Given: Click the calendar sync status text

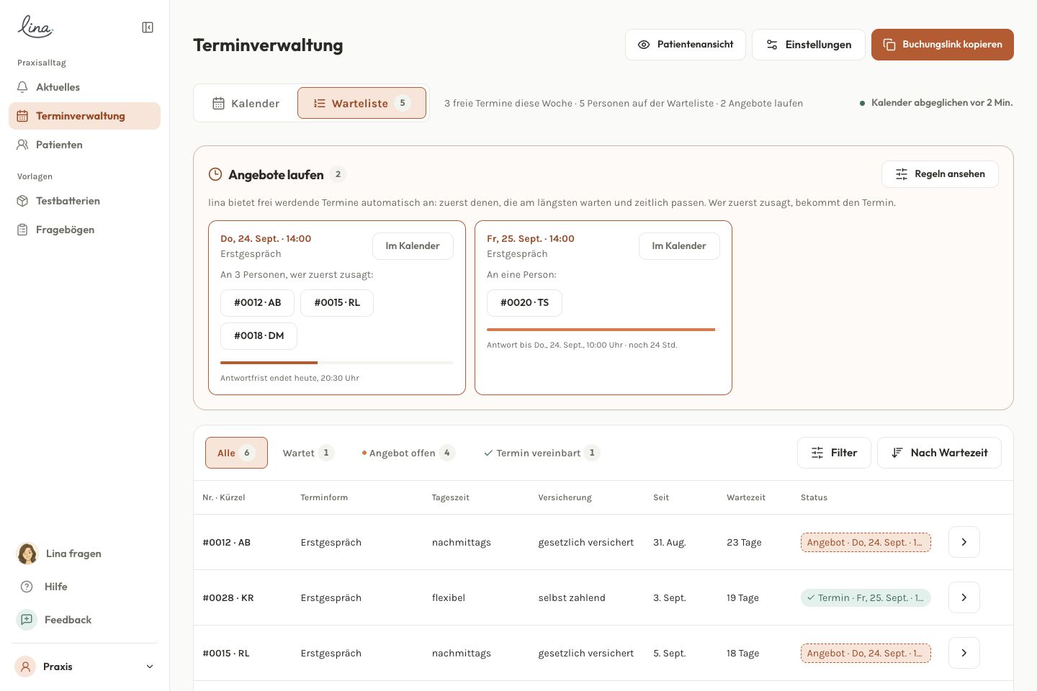Looking at the screenshot, I should click(x=942, y=103).
